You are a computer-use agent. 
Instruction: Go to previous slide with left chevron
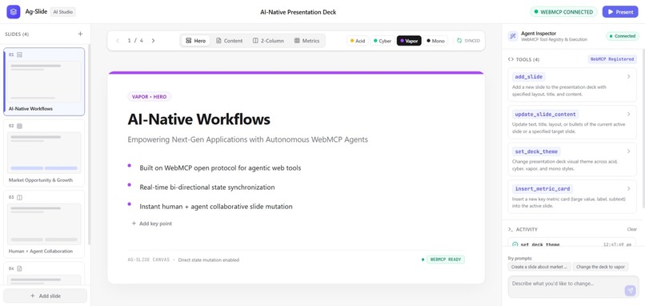[118, 41]
